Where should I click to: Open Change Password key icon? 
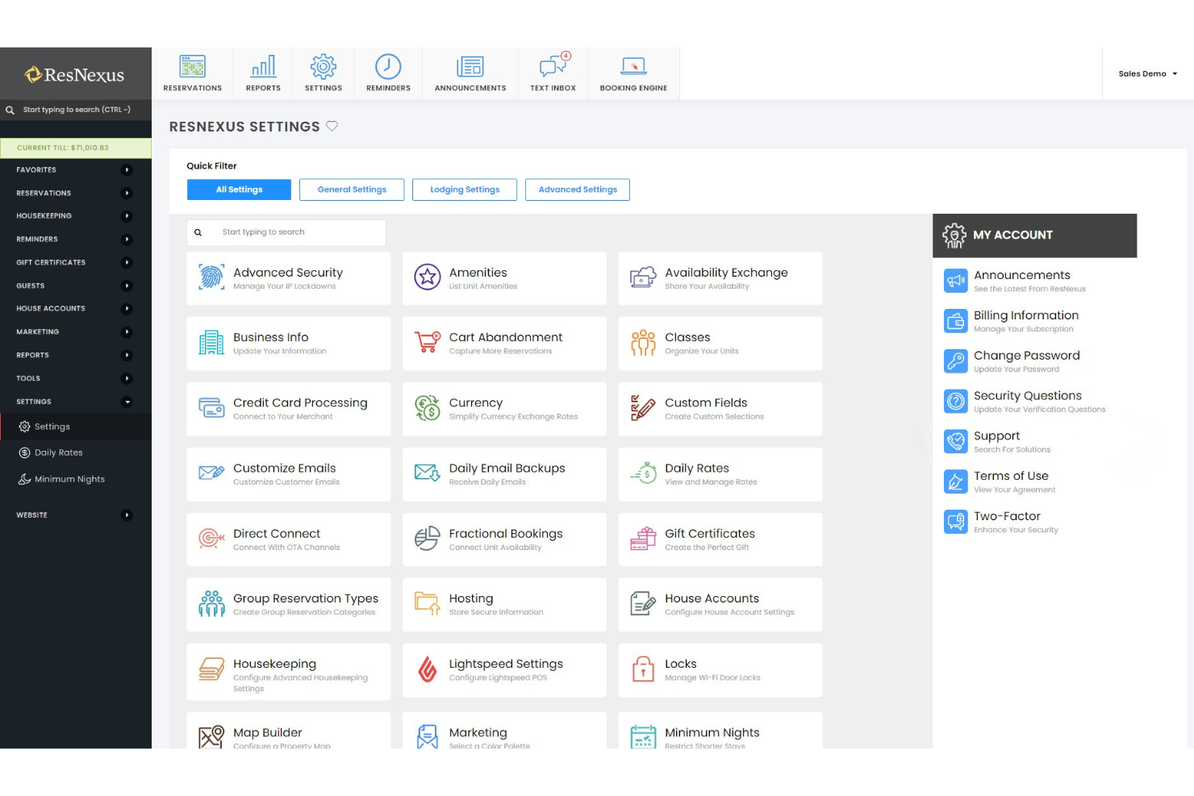[x=956, y=360]
